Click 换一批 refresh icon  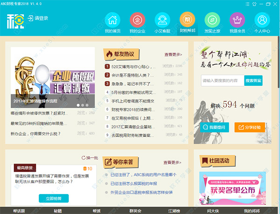click(83, 158)
